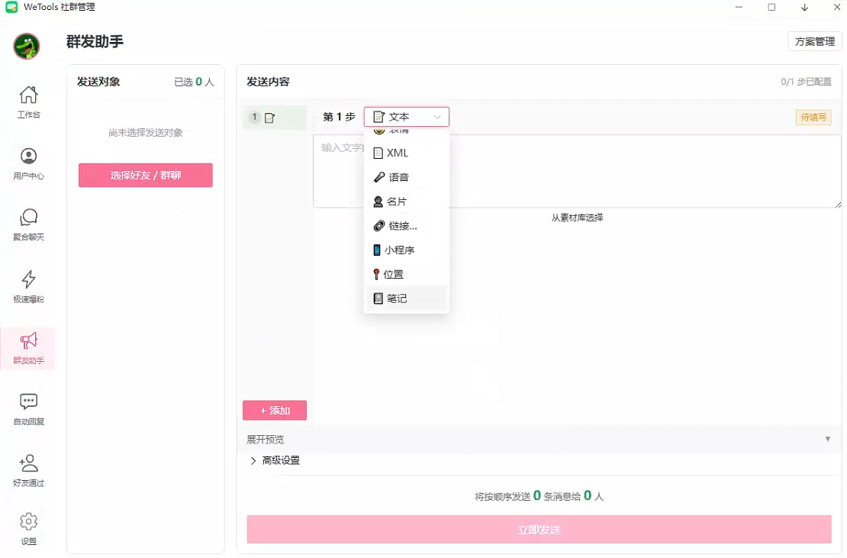The width and height of the screenshot is (847, 558).
Task: Pick 位置 location message type
Action: [x=393, y=274]
